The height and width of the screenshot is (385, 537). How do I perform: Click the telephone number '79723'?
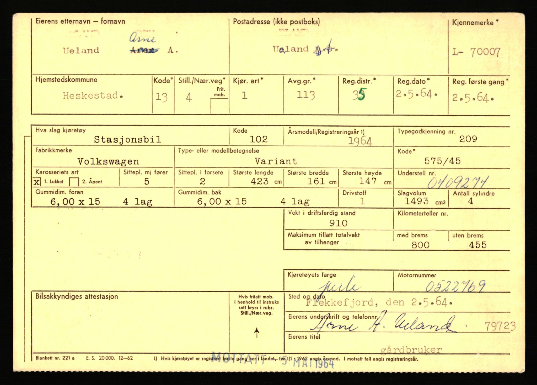point(500,326)
